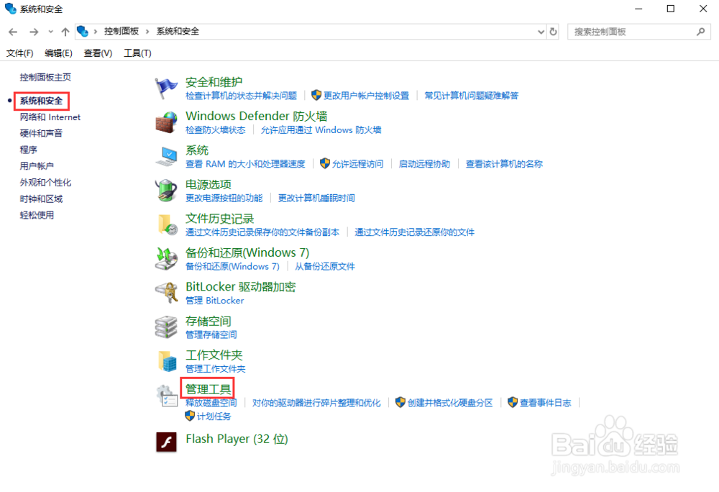Open recent locations dropdown arrow
Viewport: 719px width, 492px height.
(50, 32)
